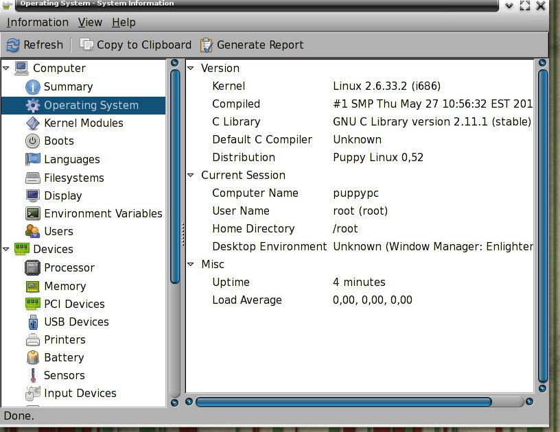Select the Users tree entry
Screen dimensions: 560x432
58,232
